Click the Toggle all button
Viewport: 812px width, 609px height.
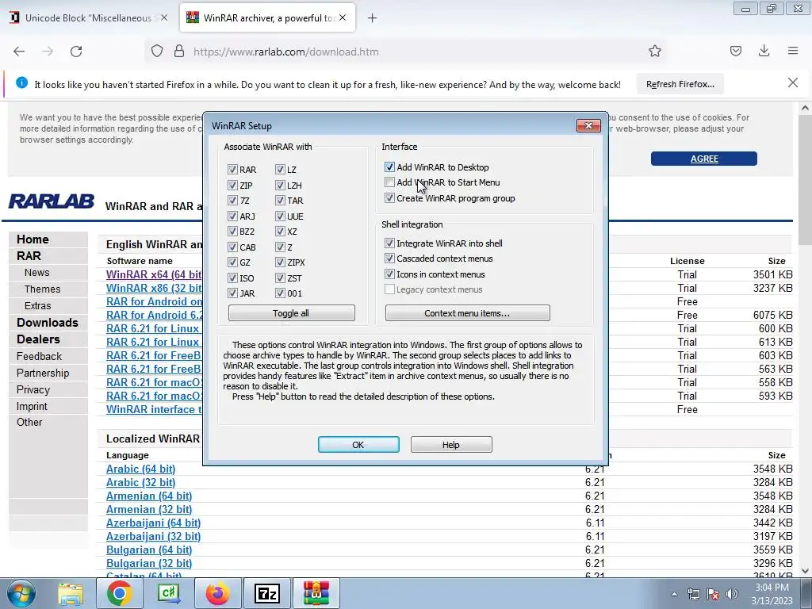click(x=291, y=312)
